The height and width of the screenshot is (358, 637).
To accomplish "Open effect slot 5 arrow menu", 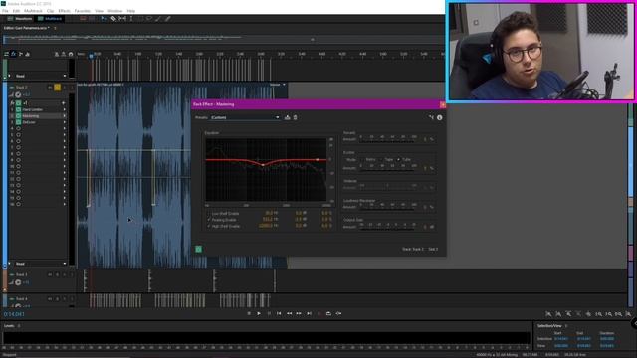I will [x=64, y=135].
